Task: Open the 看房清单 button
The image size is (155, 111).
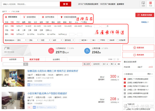Action: coord(138,55)
